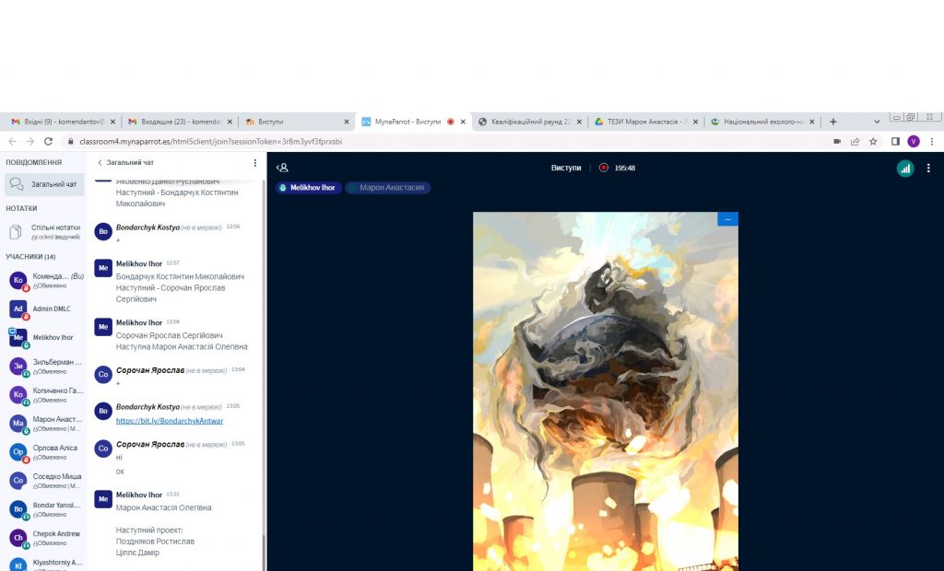Image resolution: width=944 pixels, height=571 pixels.
Task: Bookmark this page with the star icon
Action: pyautogui.click(x=873, y=142)
